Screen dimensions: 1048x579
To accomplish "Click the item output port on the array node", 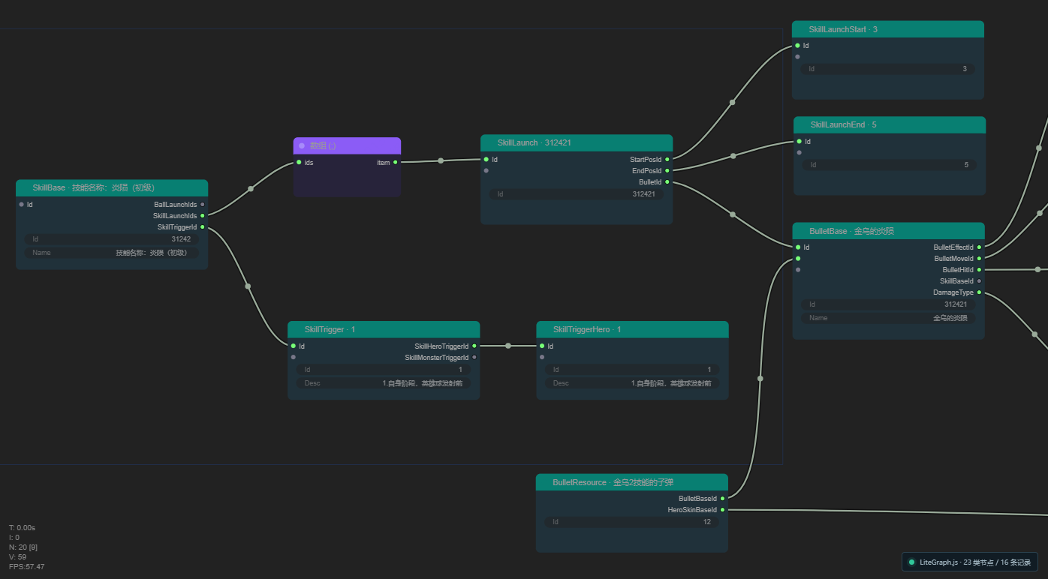I will pos(396,162).
